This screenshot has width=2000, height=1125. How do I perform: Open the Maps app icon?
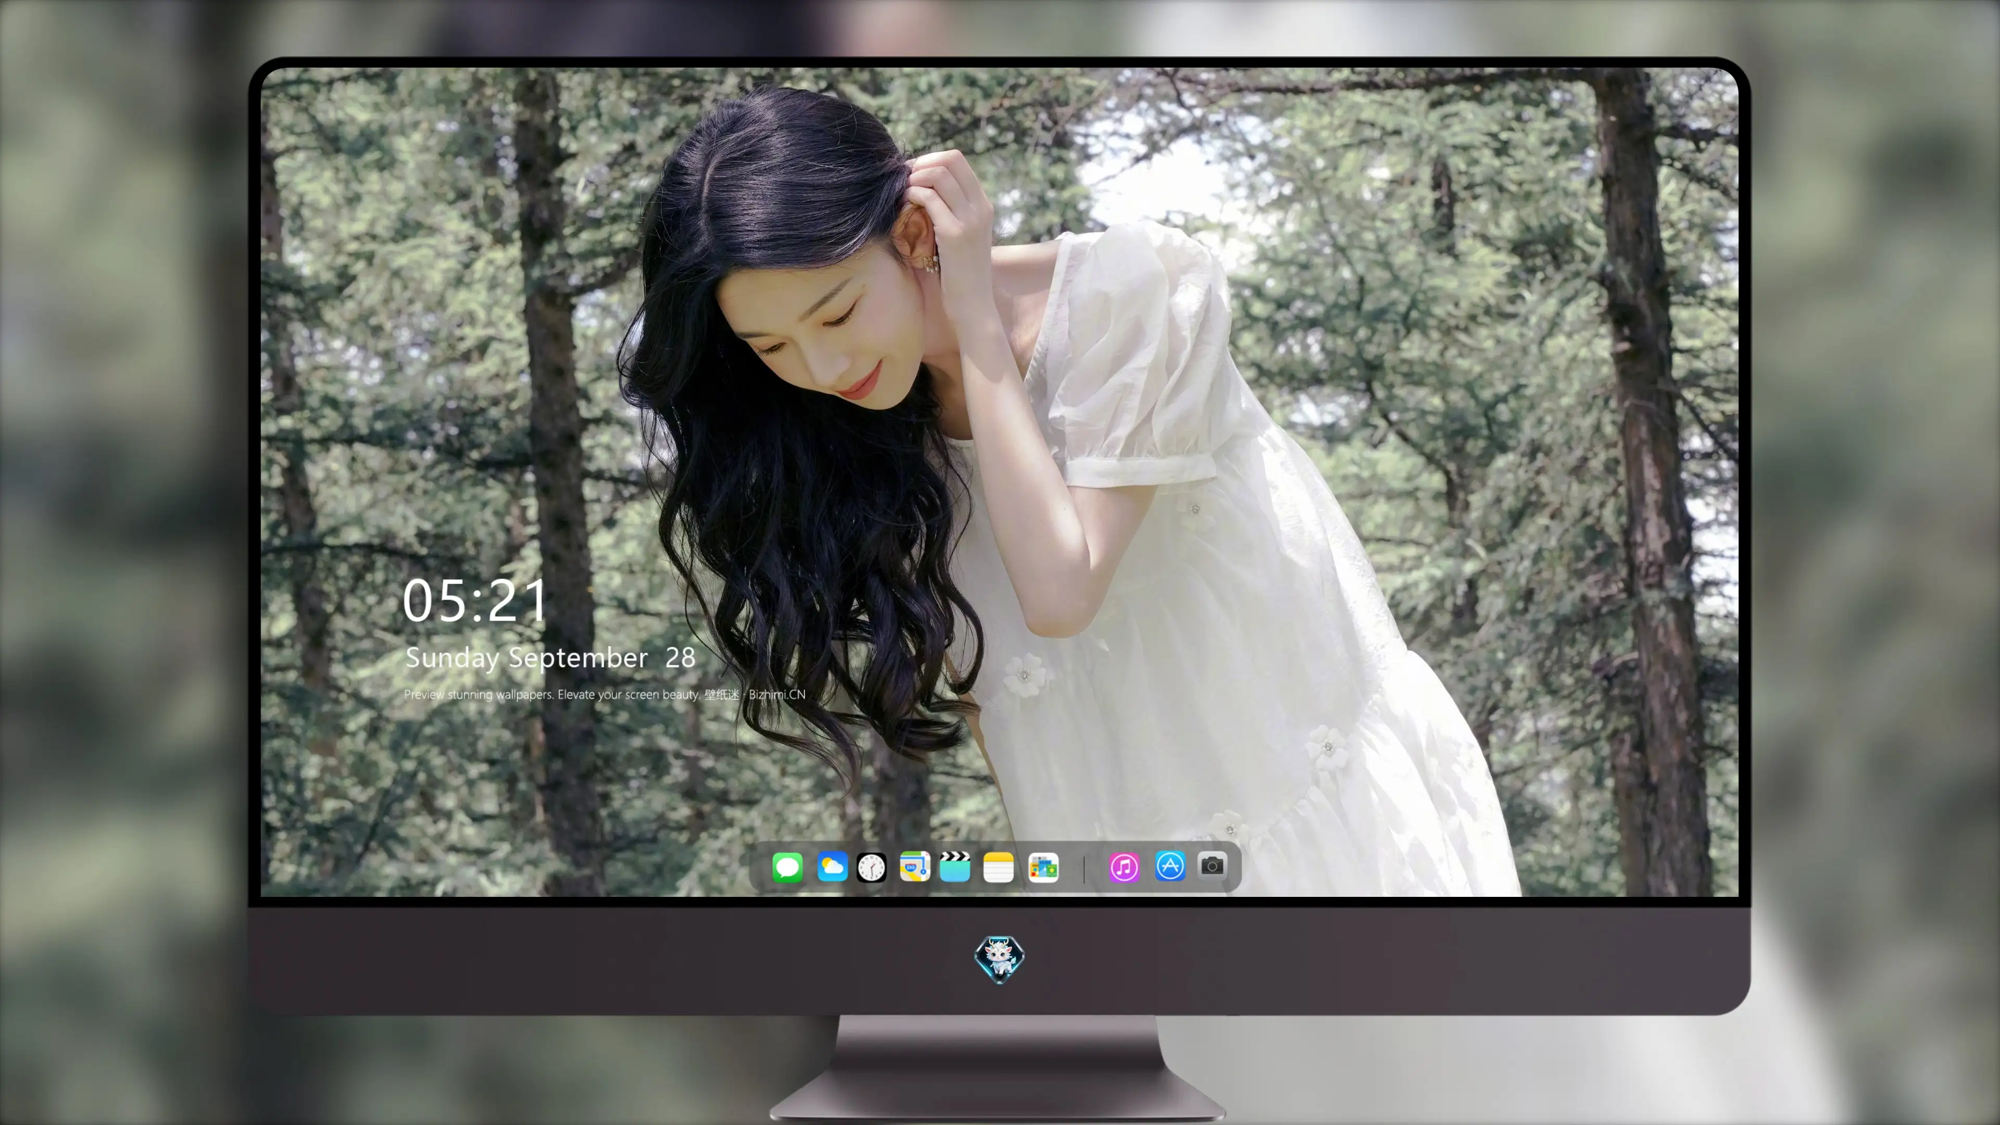click(x=915, y=867)
